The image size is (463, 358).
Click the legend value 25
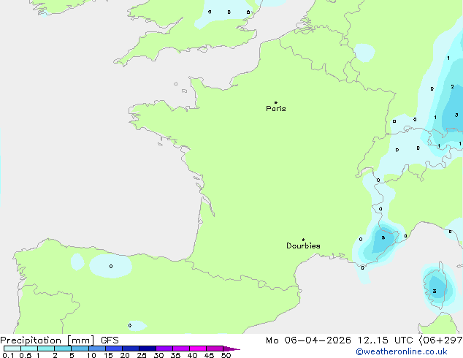point(142,355)
